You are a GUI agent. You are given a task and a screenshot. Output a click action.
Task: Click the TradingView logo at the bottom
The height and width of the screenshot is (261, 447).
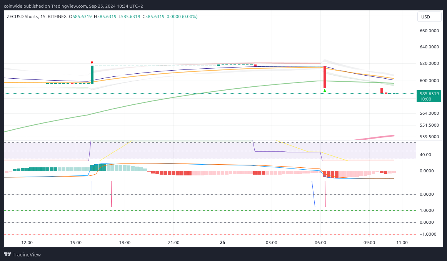[22, 254]
